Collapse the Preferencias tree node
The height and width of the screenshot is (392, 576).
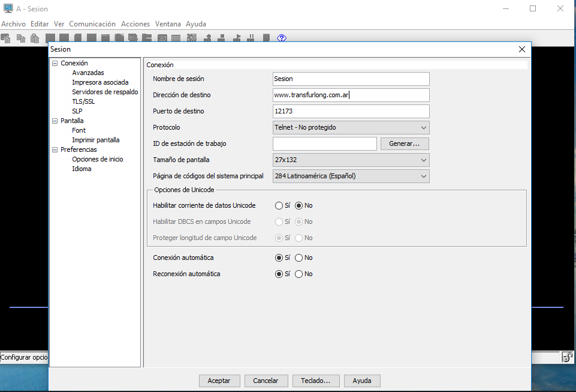coord(55,150)
